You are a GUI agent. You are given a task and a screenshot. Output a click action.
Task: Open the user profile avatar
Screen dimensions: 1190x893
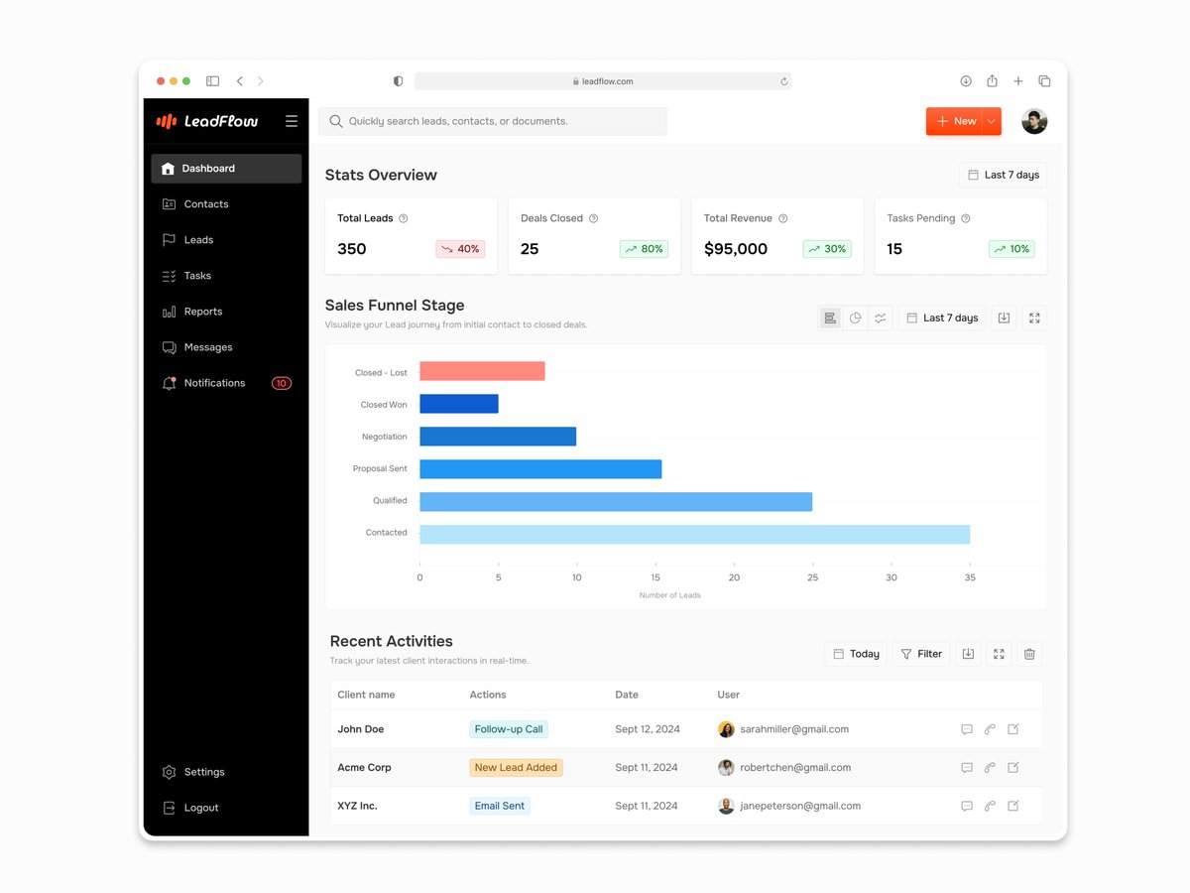click(x=1034, y=121)
